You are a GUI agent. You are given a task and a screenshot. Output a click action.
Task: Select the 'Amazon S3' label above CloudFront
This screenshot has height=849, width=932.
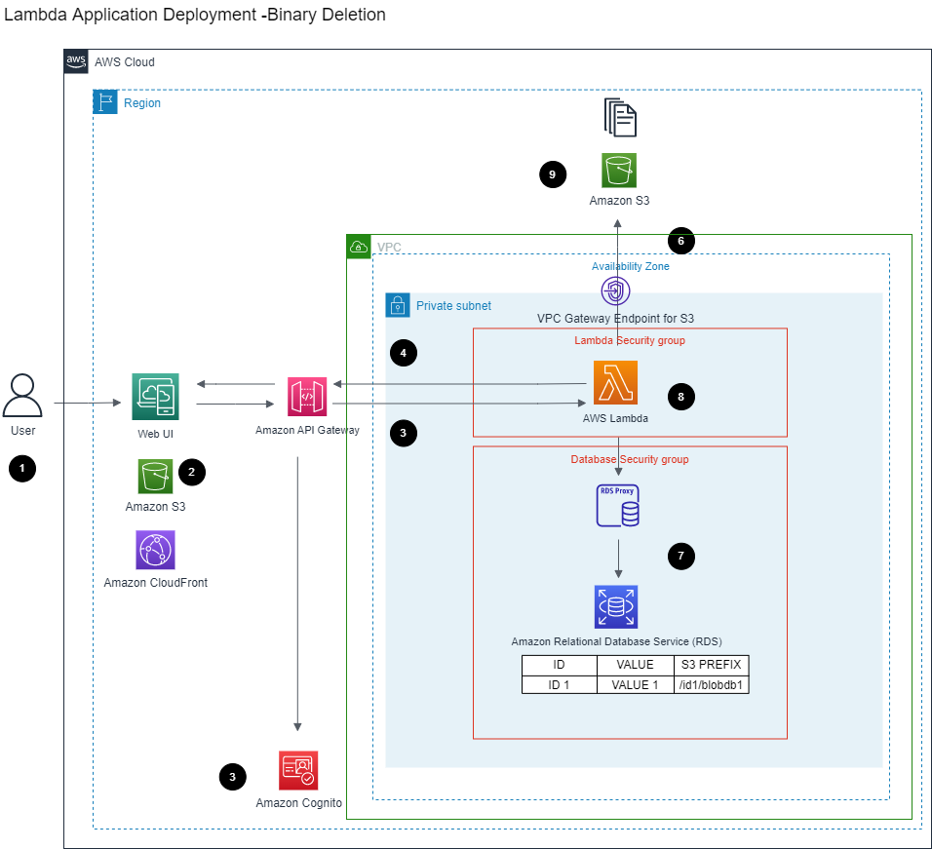pyautogui.click(x=156, y=507)
